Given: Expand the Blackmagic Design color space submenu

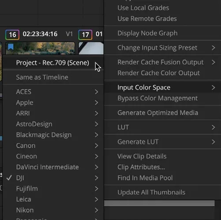Looking at the screenshot, I should click(x=53, y=135).
